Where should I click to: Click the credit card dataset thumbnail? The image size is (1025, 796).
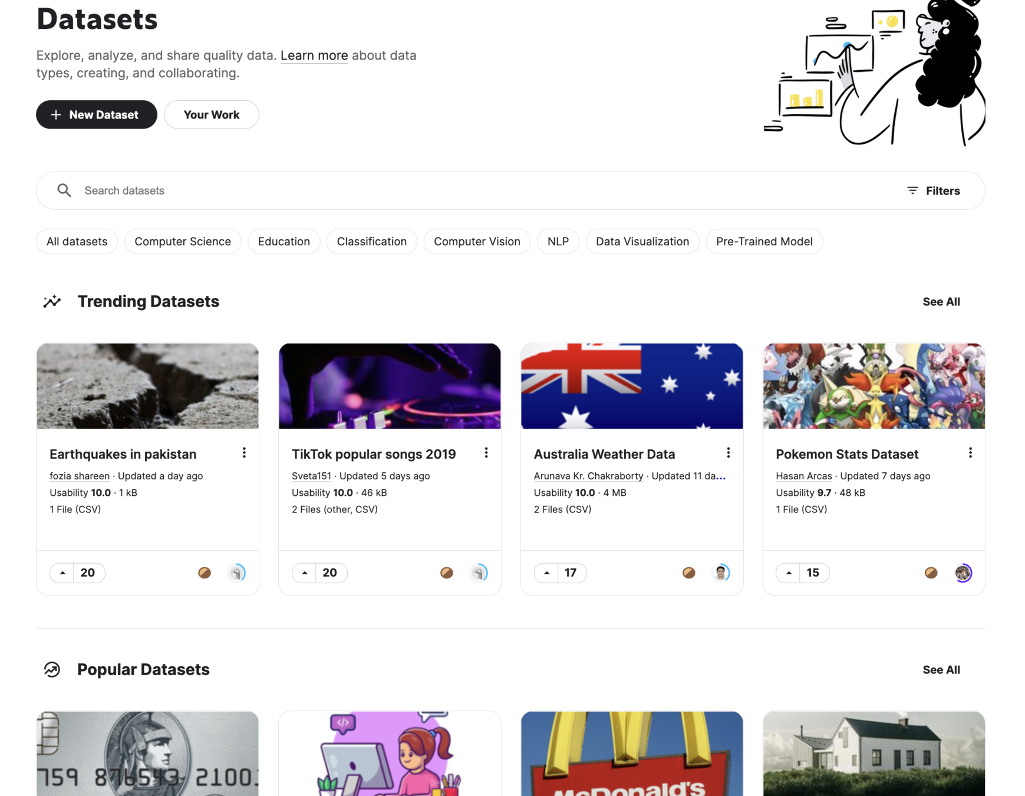pos(147,754)
